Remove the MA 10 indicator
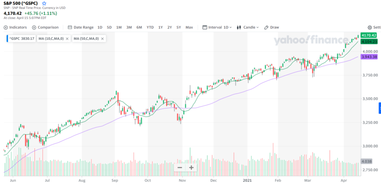 pos(67,39)
